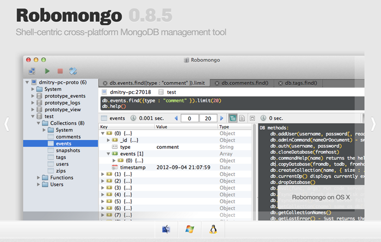The width and height of the screenshot is (381, 242).
Task: Click the dmitry-pc:27018 server label
Action: point(130,92)
